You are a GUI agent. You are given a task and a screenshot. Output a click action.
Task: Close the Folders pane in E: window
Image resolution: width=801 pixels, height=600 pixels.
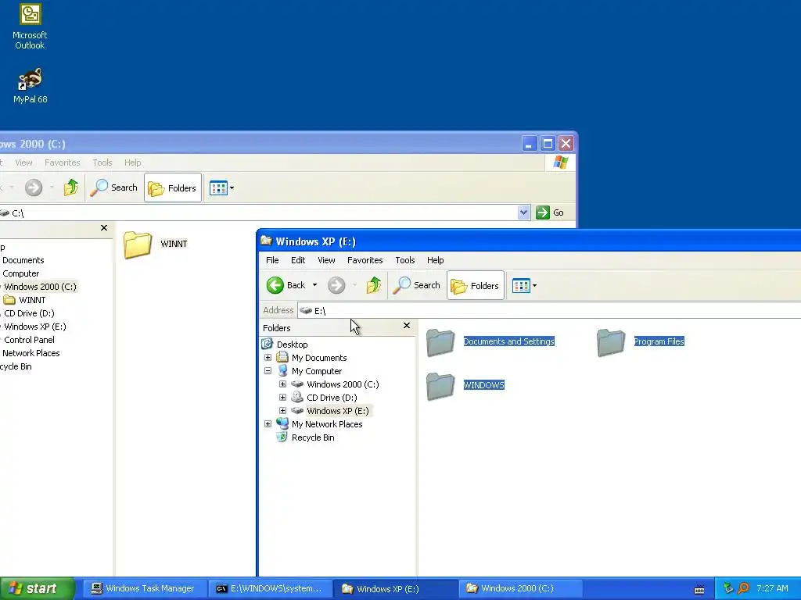tap(407, 326)
